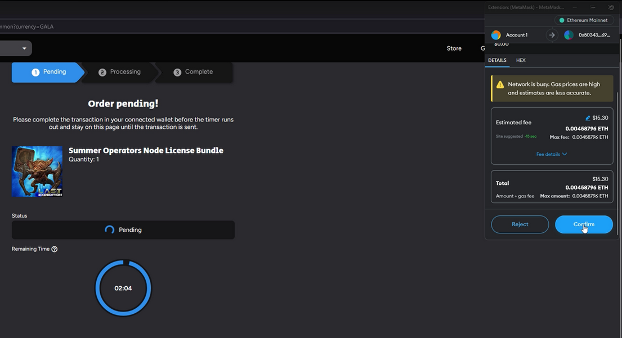Click the Account 1 label
622x338 pixels.
[x=517, y=35]
